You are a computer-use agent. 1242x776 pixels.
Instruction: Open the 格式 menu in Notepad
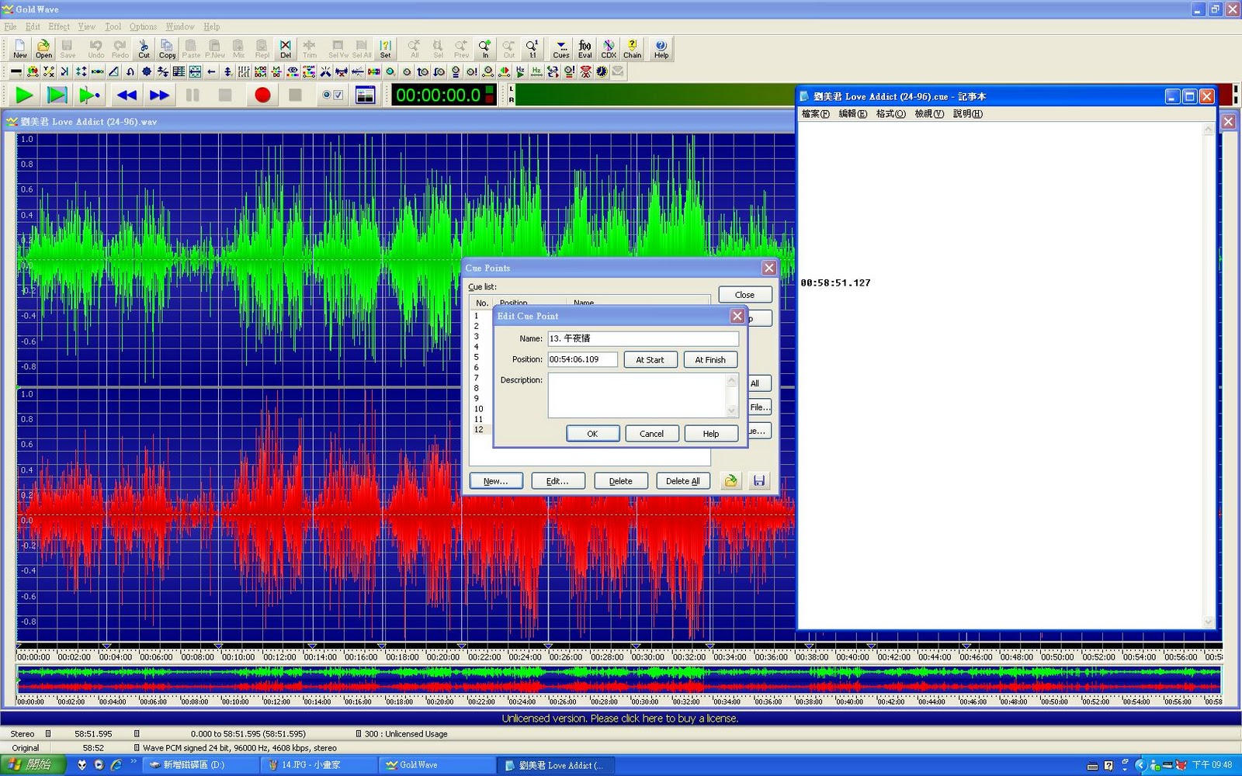(890, 114)
